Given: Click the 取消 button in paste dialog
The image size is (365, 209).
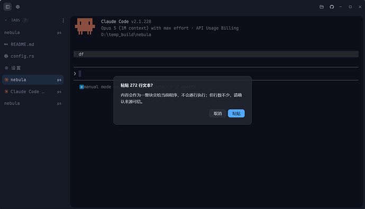Looking at the screenshot, I should (217, 113).
